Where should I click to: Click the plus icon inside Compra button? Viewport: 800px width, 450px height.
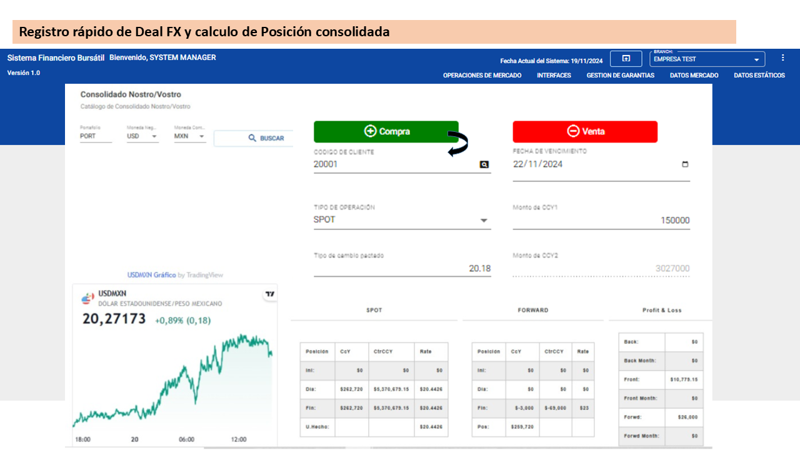(370, 131)
